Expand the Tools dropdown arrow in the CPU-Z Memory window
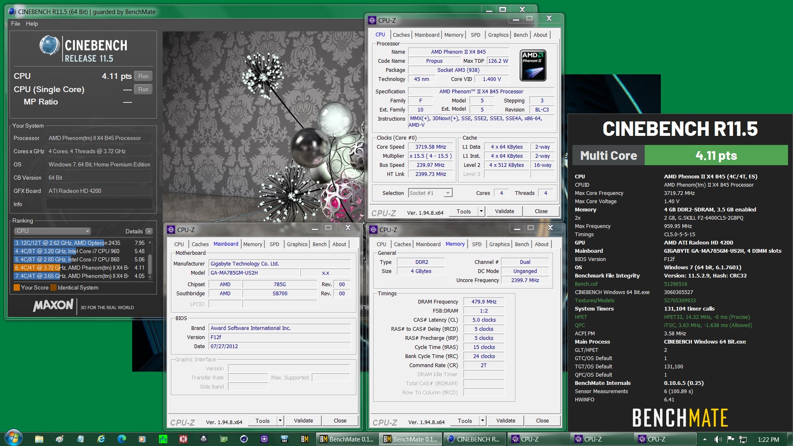The image size is (793, 446). 482,421
